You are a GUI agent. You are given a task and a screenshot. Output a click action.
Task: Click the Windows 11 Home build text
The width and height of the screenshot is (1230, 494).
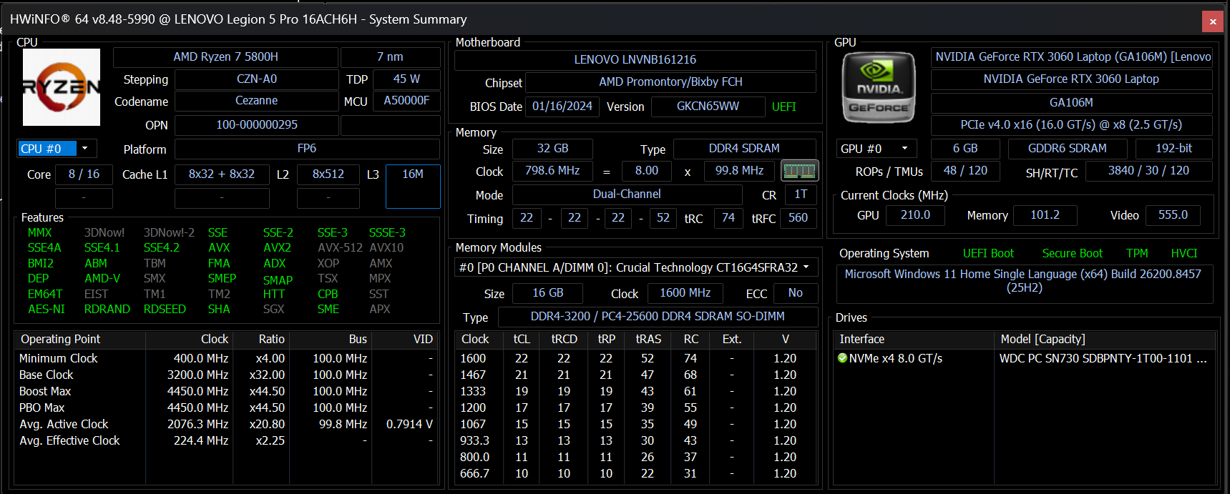click(1024, 281)
